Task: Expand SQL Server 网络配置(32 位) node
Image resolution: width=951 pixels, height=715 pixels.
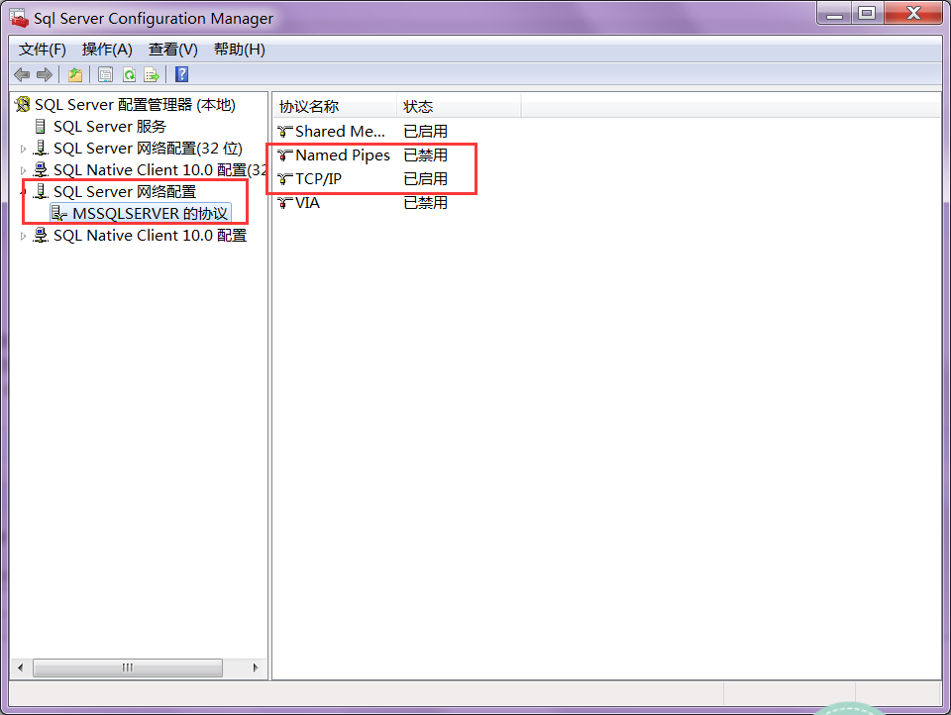Action: (23, 149)
